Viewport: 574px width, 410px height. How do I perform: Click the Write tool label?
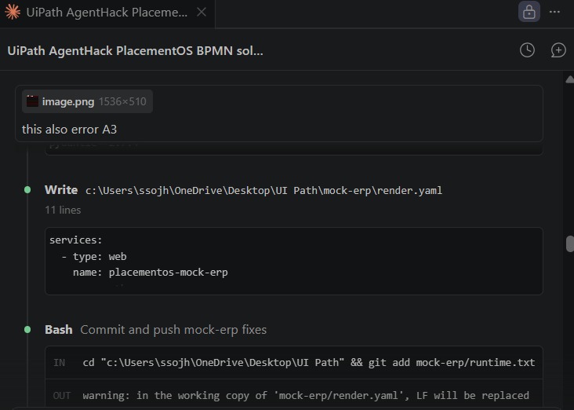click(x=61, y=190)
